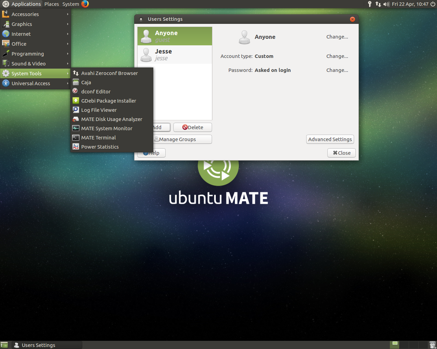This screenshot has width=437, height=349.
Task: Click the dconf Editor icon
Action: pos(76,91)
